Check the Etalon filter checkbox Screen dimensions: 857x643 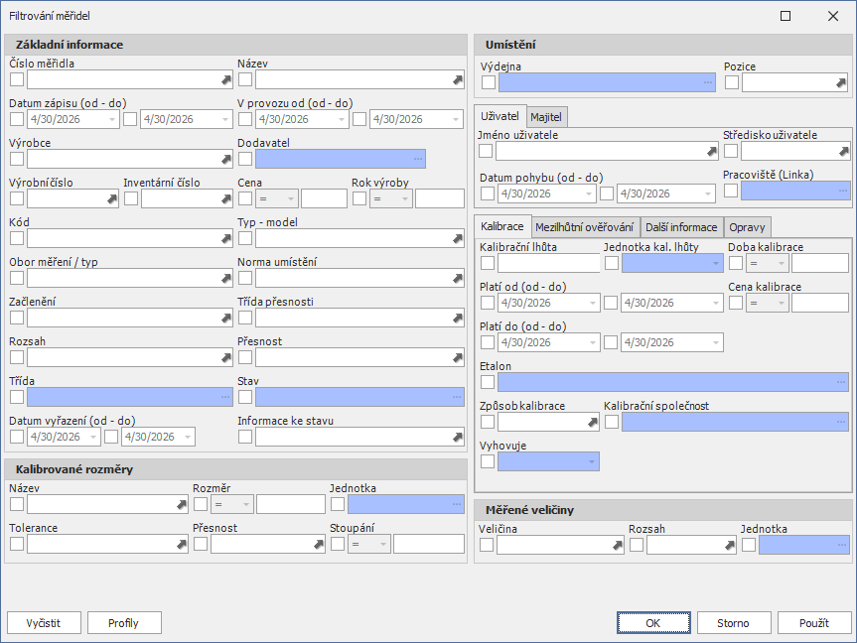[488, 382]
